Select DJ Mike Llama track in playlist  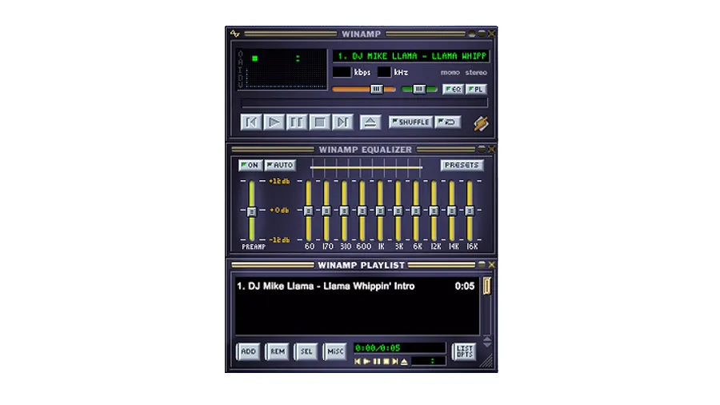tap(355, 286)
